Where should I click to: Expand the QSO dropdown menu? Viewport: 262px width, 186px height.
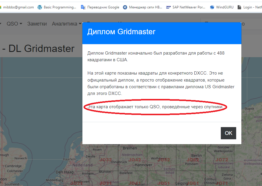pyautogui.click(x=14, y=24)
